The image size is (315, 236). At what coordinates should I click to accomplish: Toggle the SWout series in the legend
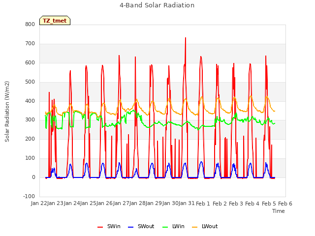pyautogui.click(x=141, y=226)
